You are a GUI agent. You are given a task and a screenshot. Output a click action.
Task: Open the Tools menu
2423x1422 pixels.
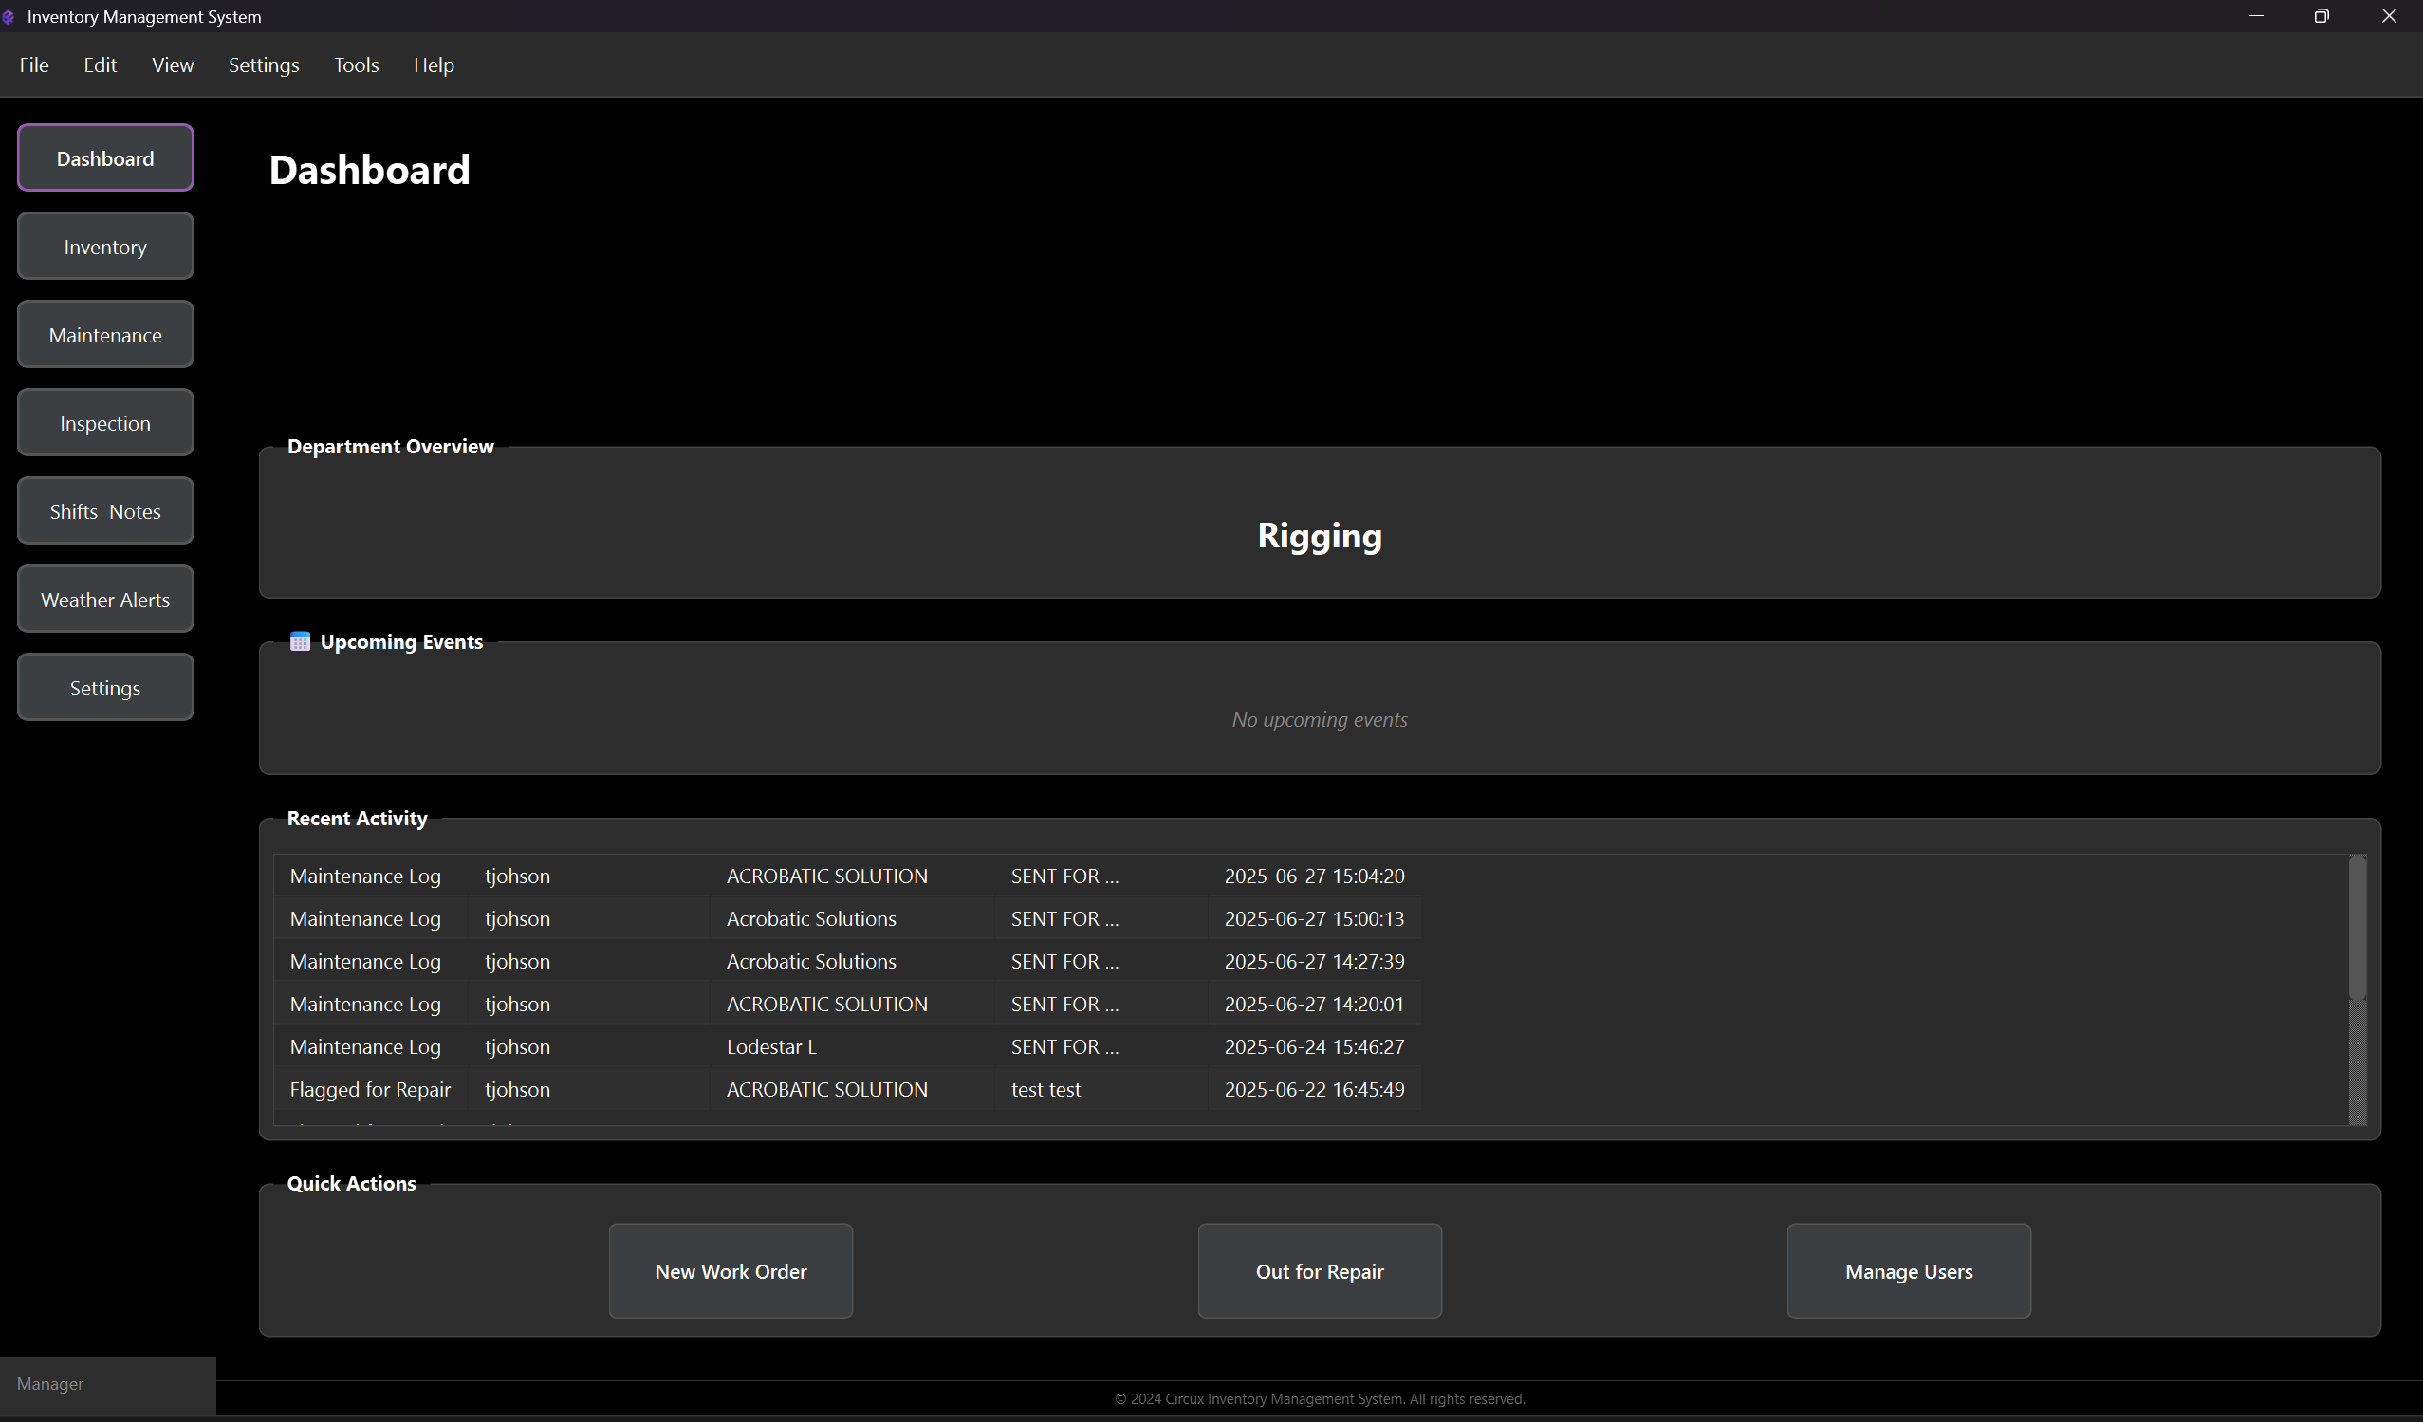pyautogui.click(x=356, y=65)
